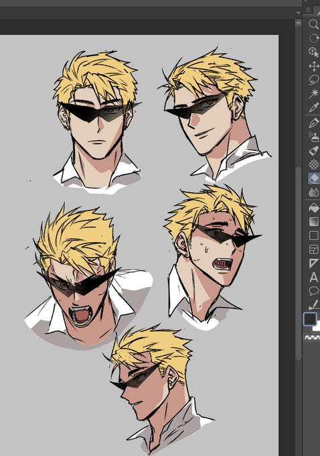Select the Ruler triangle tool
Viewport: 320px width, 456px height.
click(313, 263)
